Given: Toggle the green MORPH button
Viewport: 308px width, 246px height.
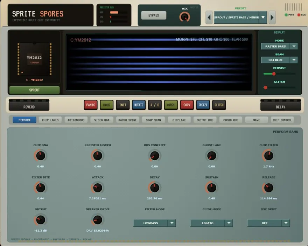Looking at the screenshot, I should [x=171, y=105].
